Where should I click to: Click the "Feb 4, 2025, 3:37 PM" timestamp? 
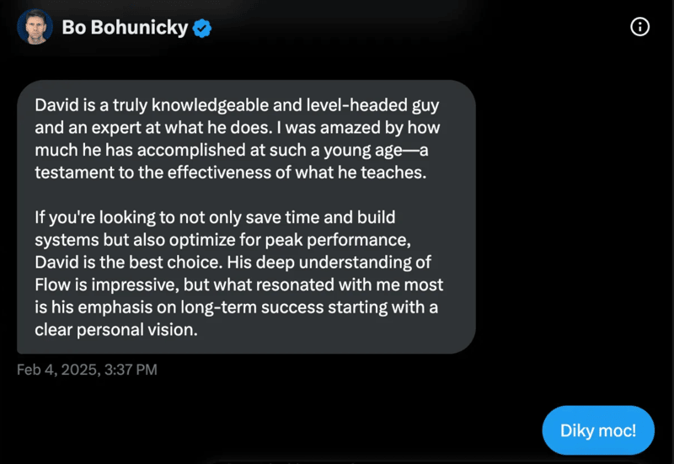(87, 369)
